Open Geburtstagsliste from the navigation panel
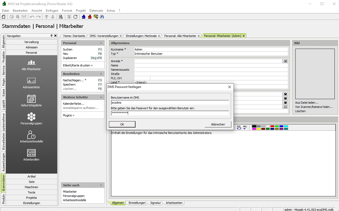This screenshot has height=211, width=339. point(31,100)
